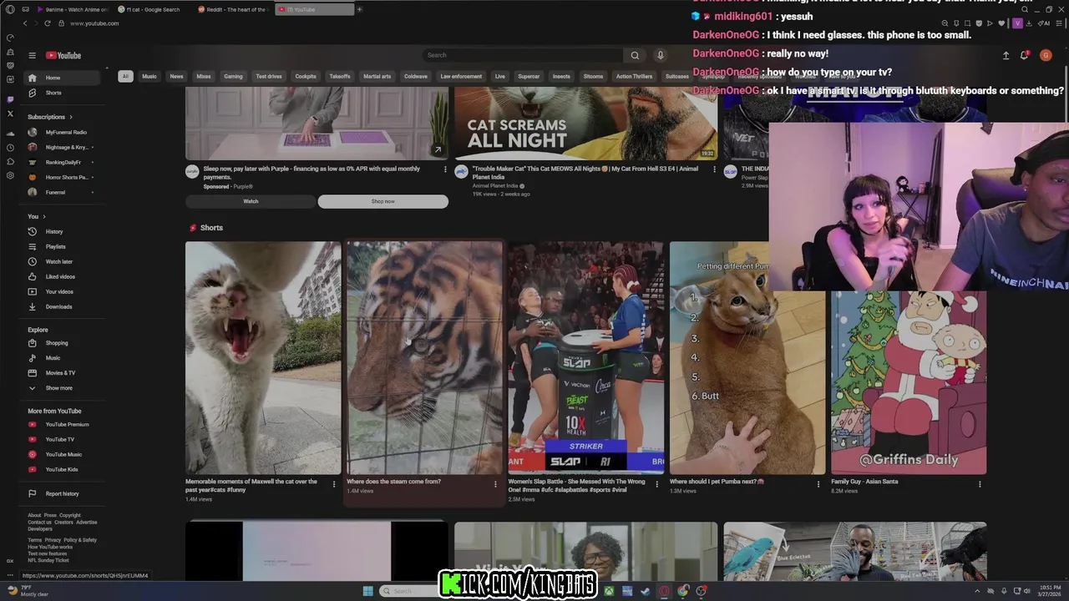Switch to 9anime browser tab
The width and height of the screenshot is (1069, 601).
[71, 9]
